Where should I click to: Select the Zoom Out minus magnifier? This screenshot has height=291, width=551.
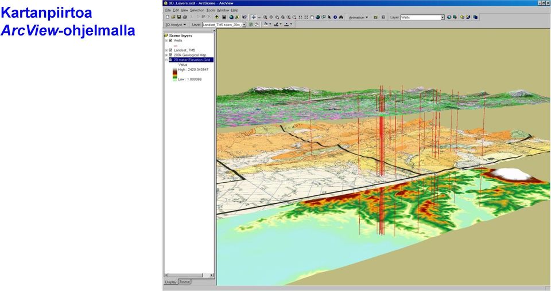(x=294, y=17)
